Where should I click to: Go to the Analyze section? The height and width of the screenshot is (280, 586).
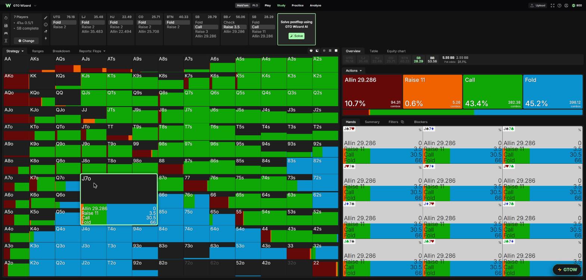(315, 6)
